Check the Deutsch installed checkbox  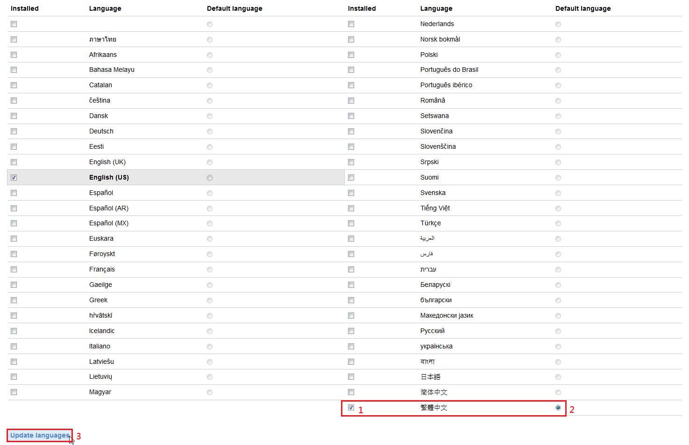[14, 132]
